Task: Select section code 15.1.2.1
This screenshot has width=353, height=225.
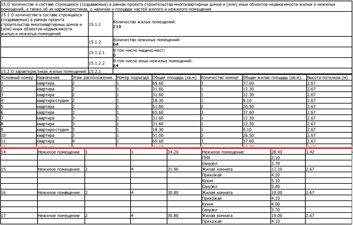Action: (x=97, y=53)
